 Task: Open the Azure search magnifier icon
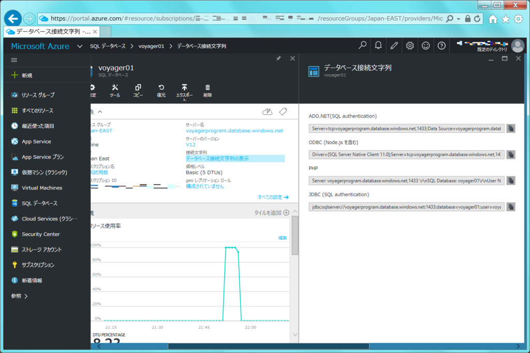(362, 46)
